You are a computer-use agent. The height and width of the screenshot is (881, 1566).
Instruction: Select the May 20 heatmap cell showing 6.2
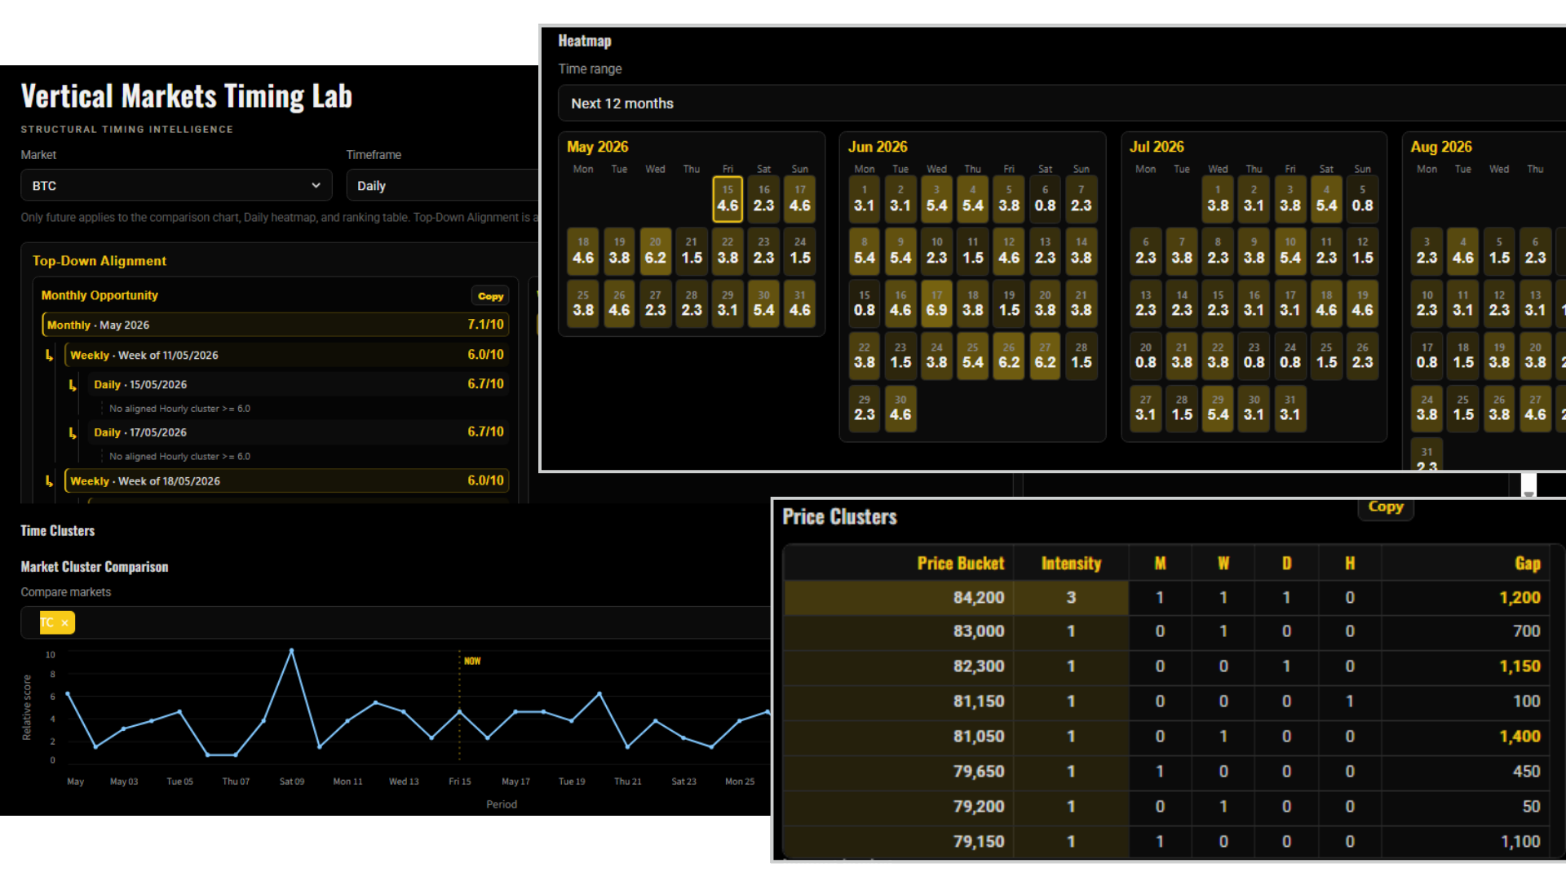(x=655, y=251)
